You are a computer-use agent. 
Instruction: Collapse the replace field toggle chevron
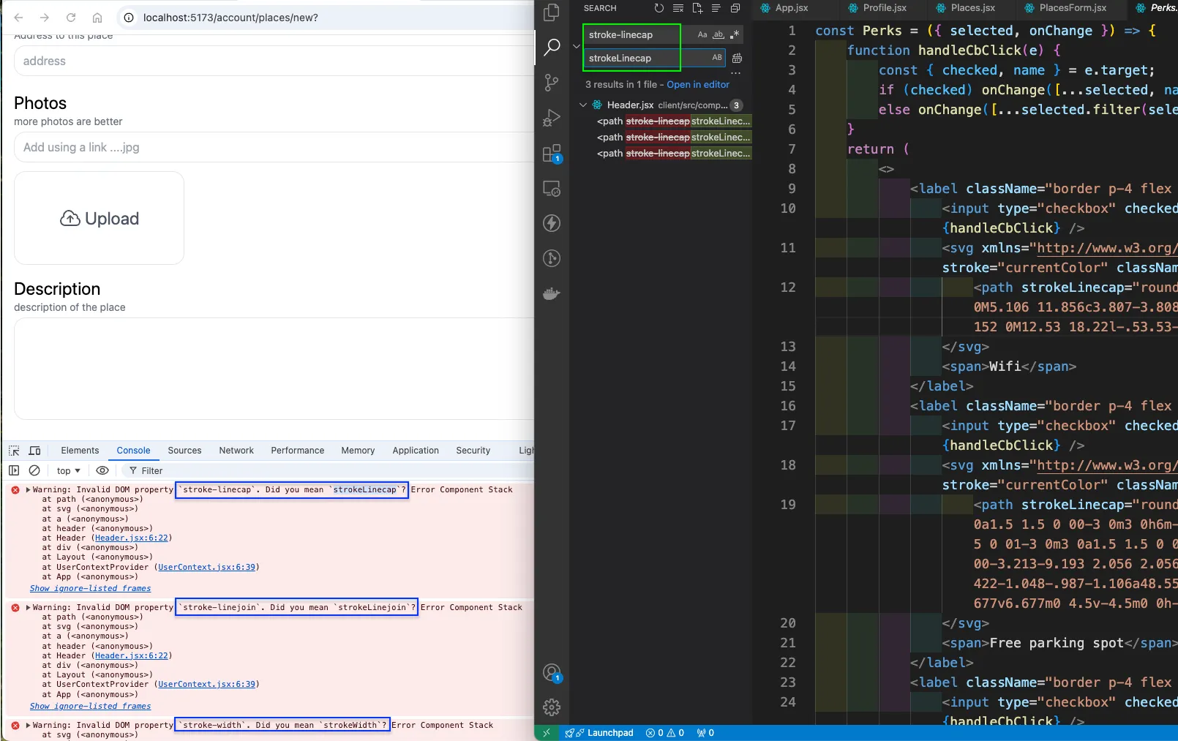[577, 46]
